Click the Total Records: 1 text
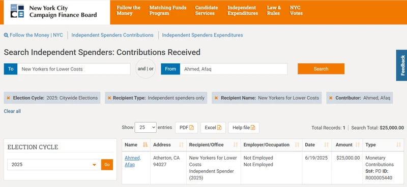Image resolution: width=407 pixels, height=187 pixels. [x=328, y=128]
